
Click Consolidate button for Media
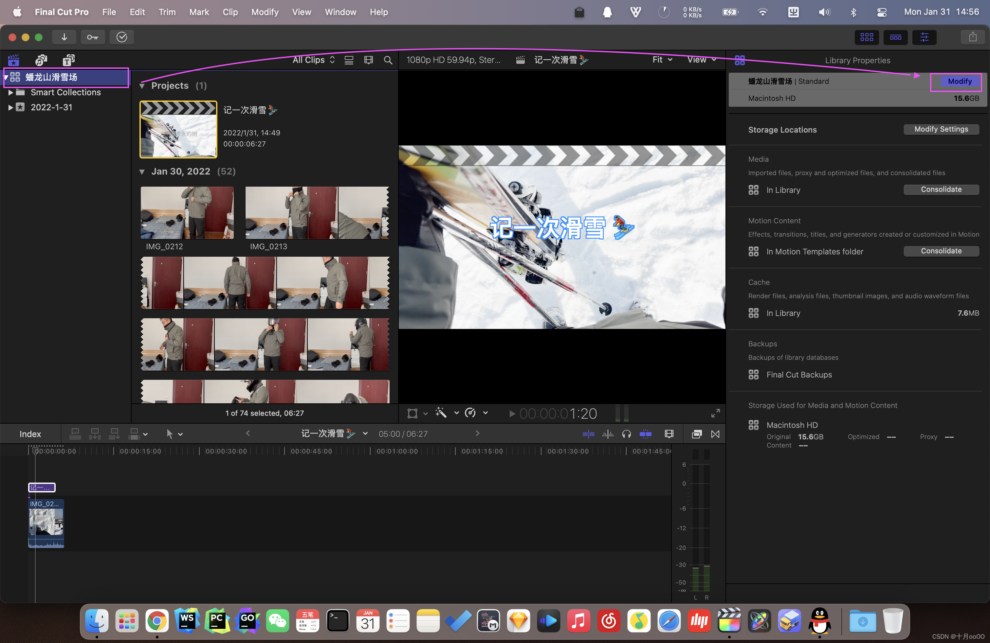pos(941,190)
